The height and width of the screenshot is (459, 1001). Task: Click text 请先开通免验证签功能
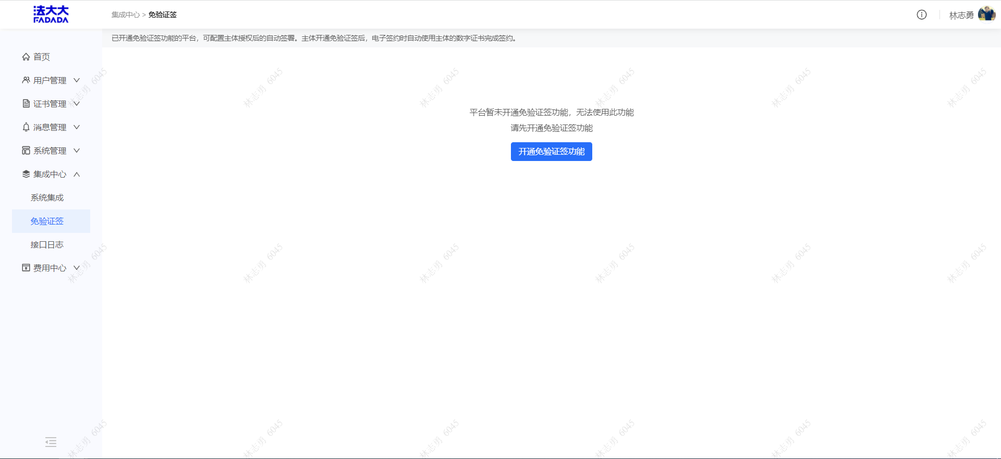(x=552, y=128)
